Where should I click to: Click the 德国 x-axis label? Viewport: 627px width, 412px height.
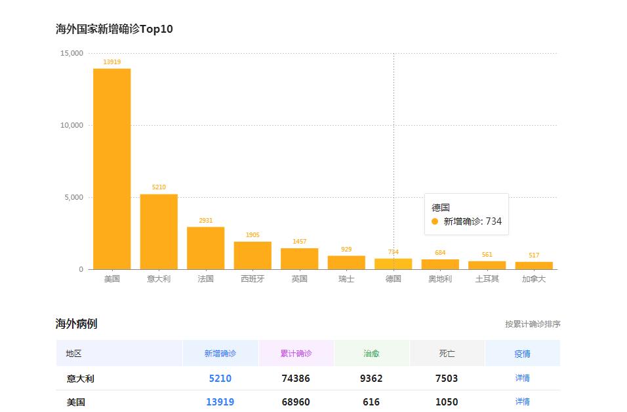(x=393, y=278)
